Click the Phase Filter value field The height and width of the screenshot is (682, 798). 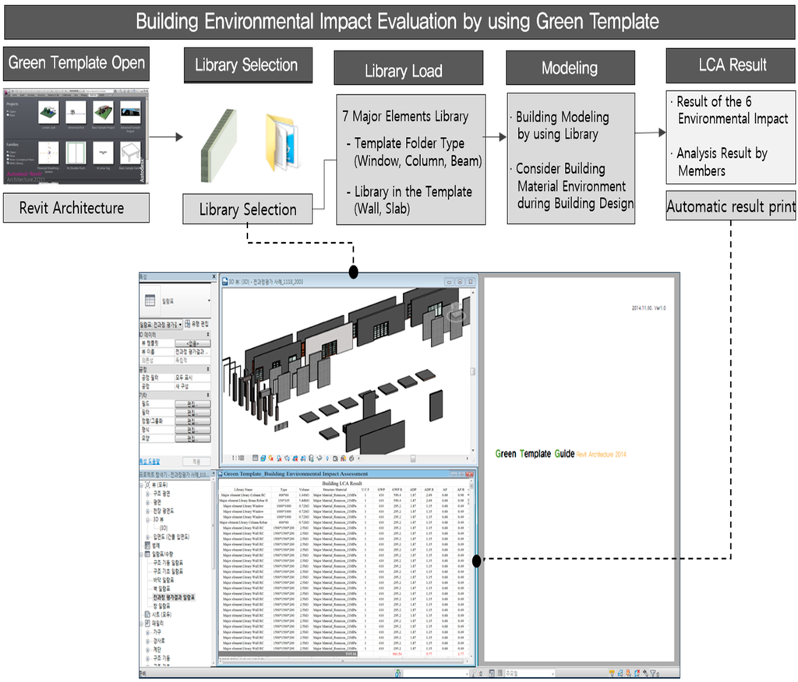[x=192, y=378]
